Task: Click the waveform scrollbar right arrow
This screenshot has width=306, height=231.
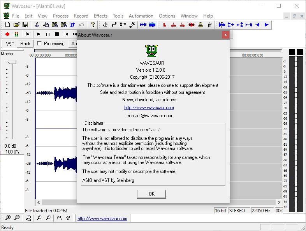Action: pos(279,202)
